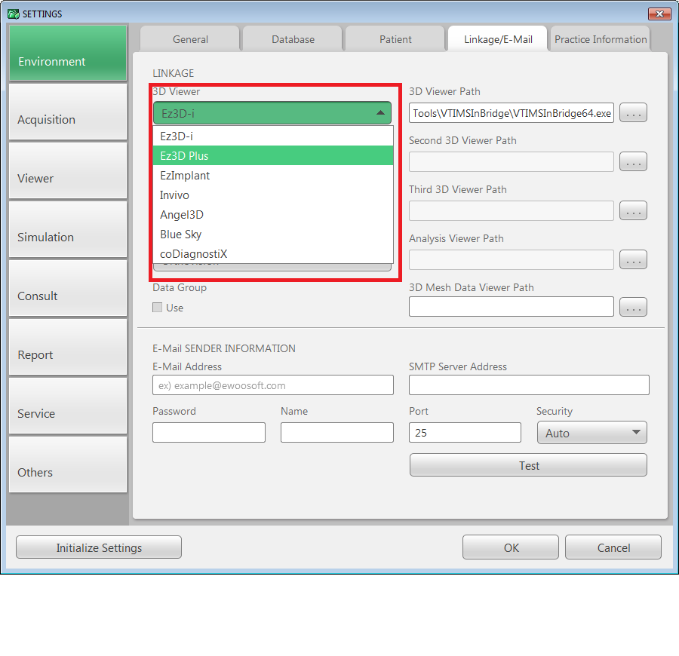
Task: Select Invivo in the viewer list
Action: [273, 195]
